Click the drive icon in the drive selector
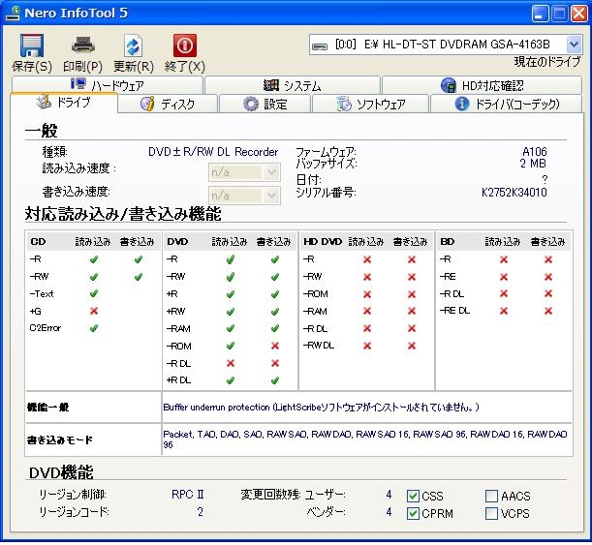This screenshot has width=592, height=545. coord(320,45)
